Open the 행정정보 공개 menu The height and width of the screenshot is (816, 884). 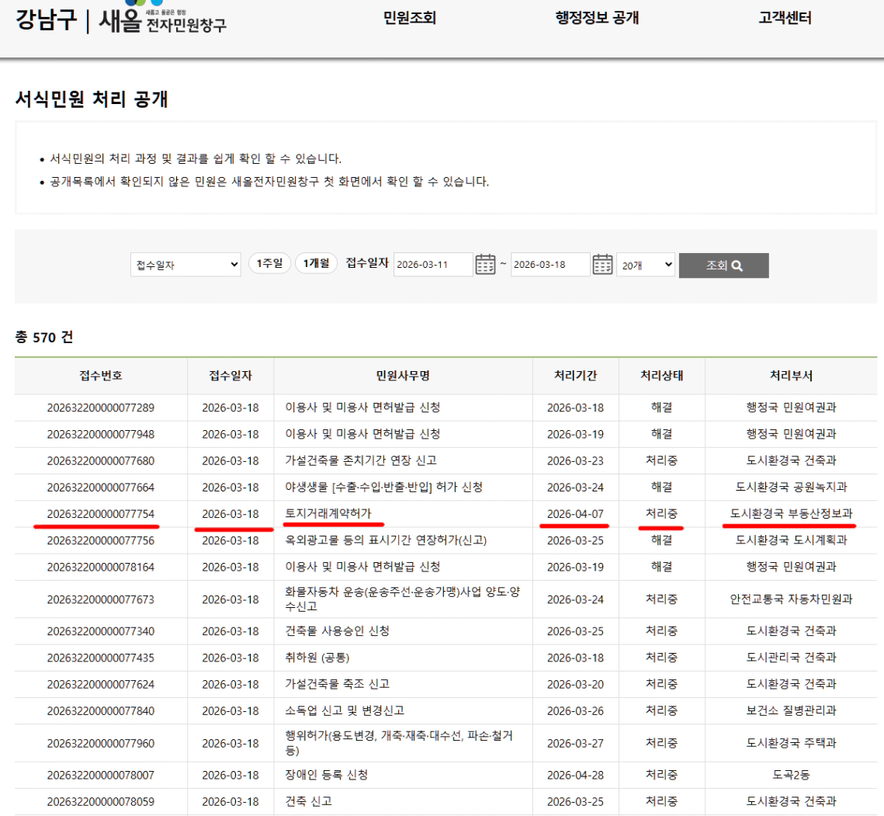(x=598, y=19)
